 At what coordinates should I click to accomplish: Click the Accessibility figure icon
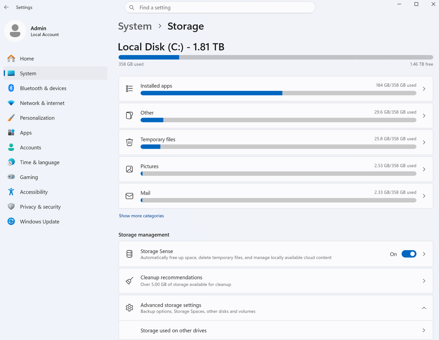pos(11,192)
